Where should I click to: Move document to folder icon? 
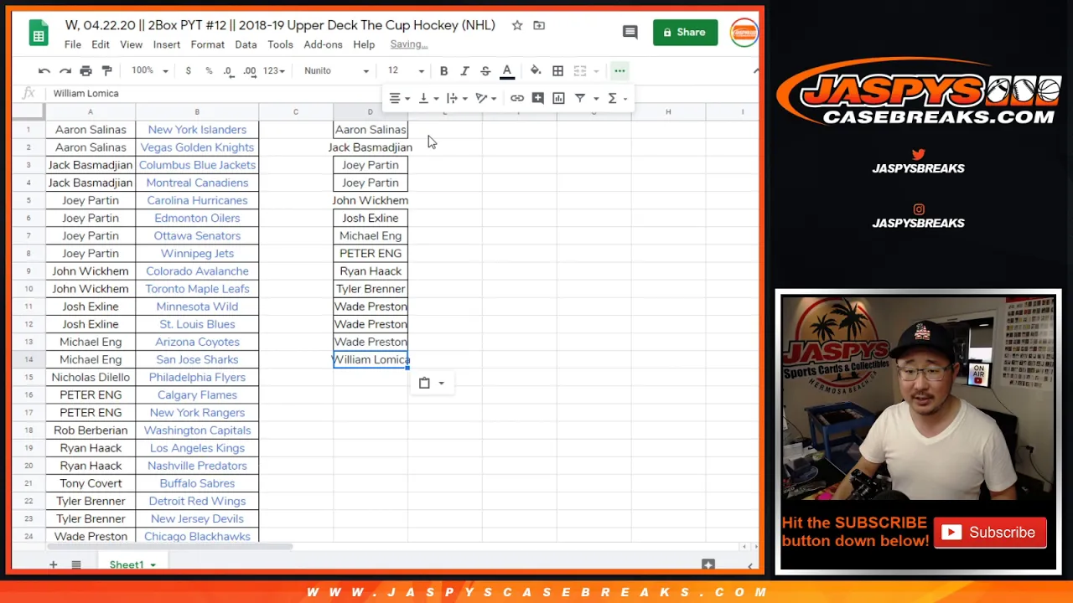pyautogui.click(x=539, y=25)
